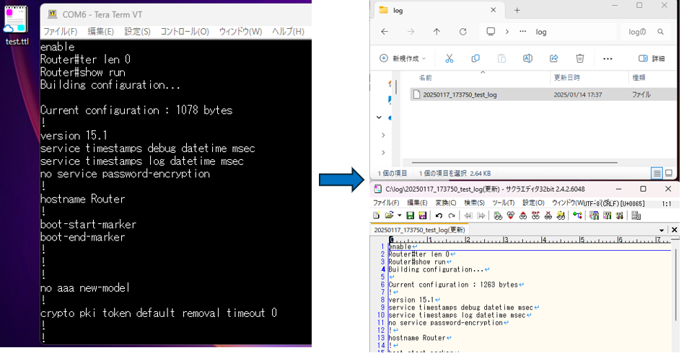The width and height of the screenshot is (684, 353).
Task: Expand the lowest navigation pane arrow in Explorer
Action: [x=383, y=153]
